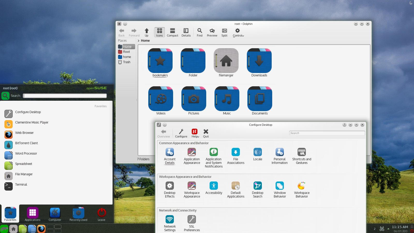
Task: Switch to the Favorites tab in launcher
Action: tap(10, 214)
